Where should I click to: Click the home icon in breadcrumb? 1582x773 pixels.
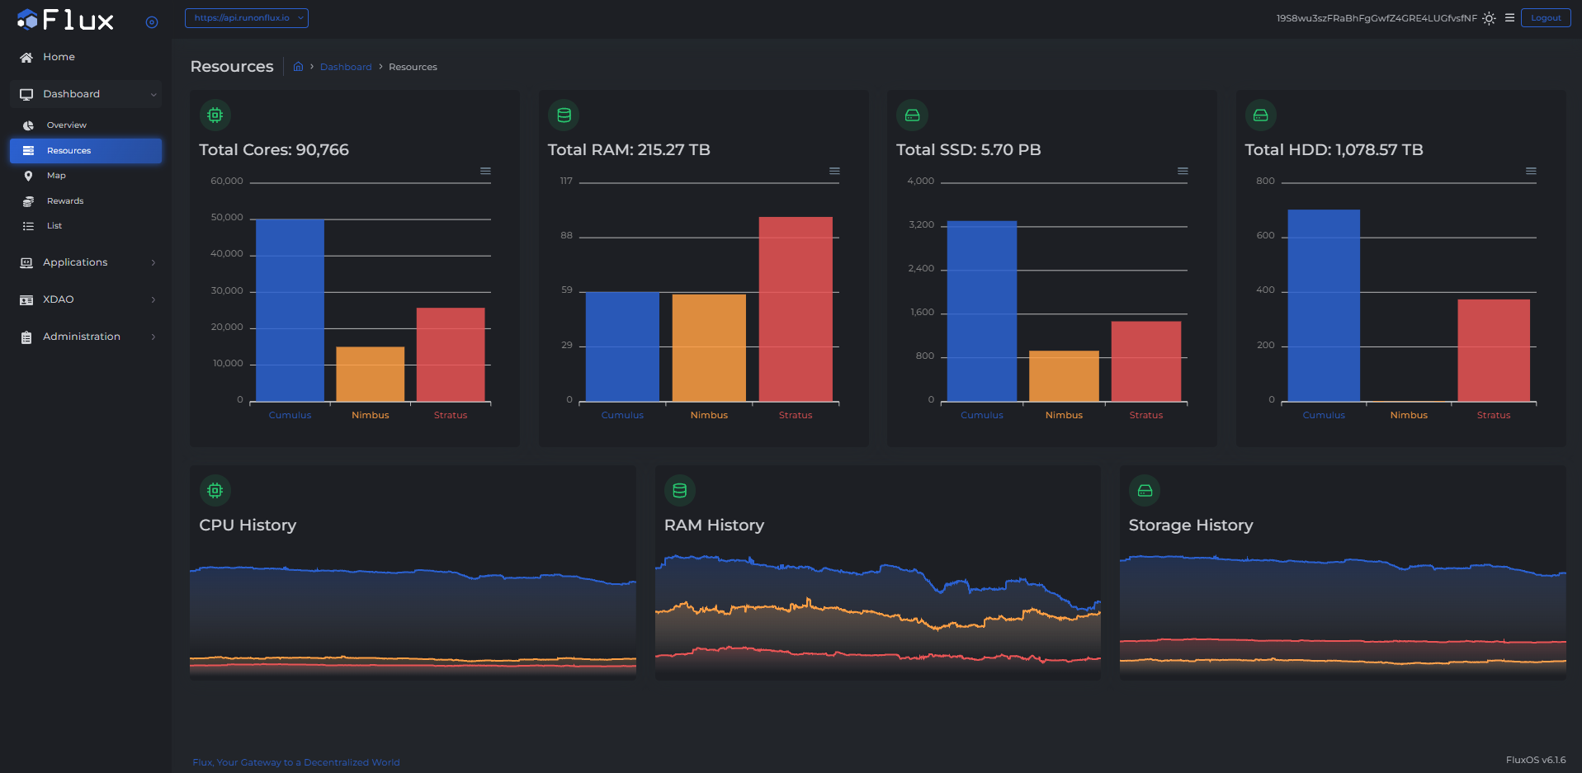coord(298,67)
